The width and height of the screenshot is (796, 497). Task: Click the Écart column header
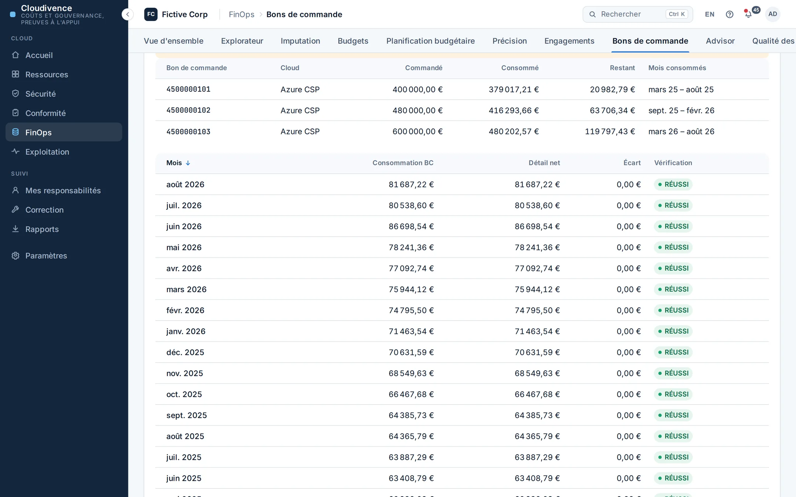(632, 163)
